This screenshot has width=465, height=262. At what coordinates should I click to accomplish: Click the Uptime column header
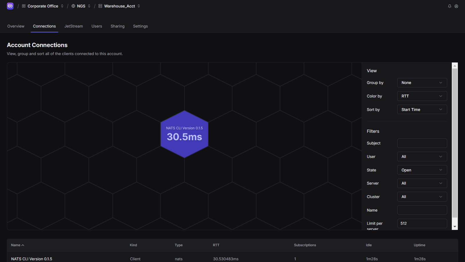[419, 245]
